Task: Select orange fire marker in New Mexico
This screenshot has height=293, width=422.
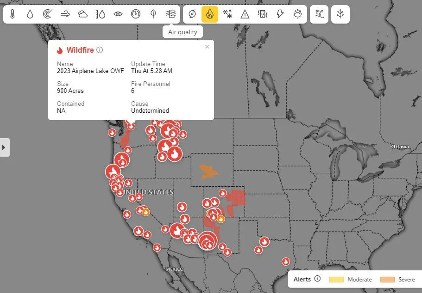Action: point(220,219)
